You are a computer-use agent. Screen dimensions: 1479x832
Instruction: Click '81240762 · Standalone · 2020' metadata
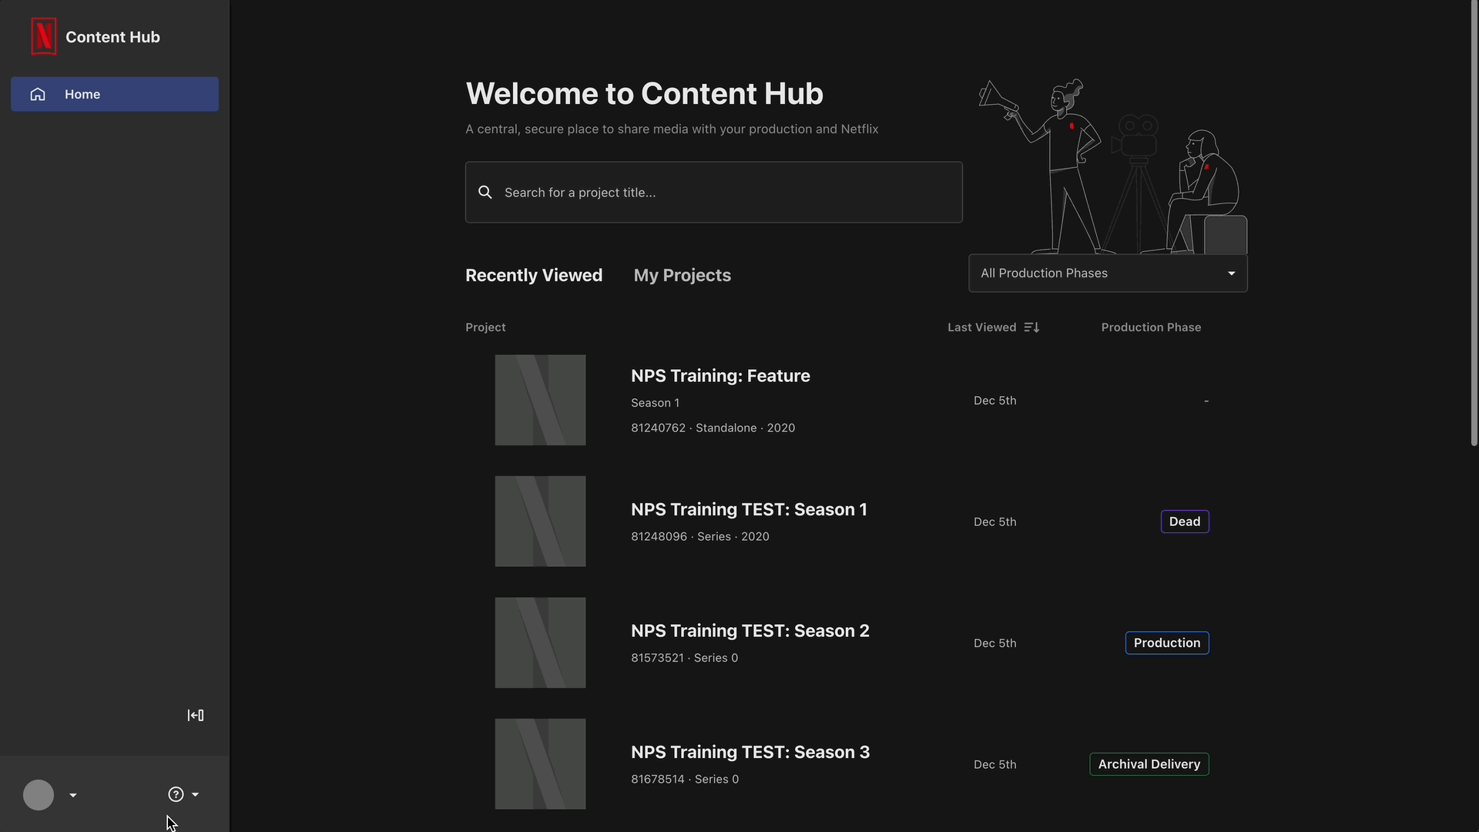(x=713, y=428)
